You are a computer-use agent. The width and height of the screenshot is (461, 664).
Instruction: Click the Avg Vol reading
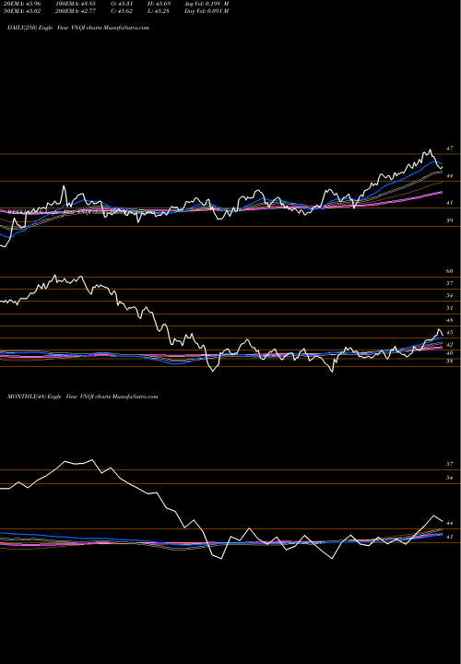pos(207,4)
